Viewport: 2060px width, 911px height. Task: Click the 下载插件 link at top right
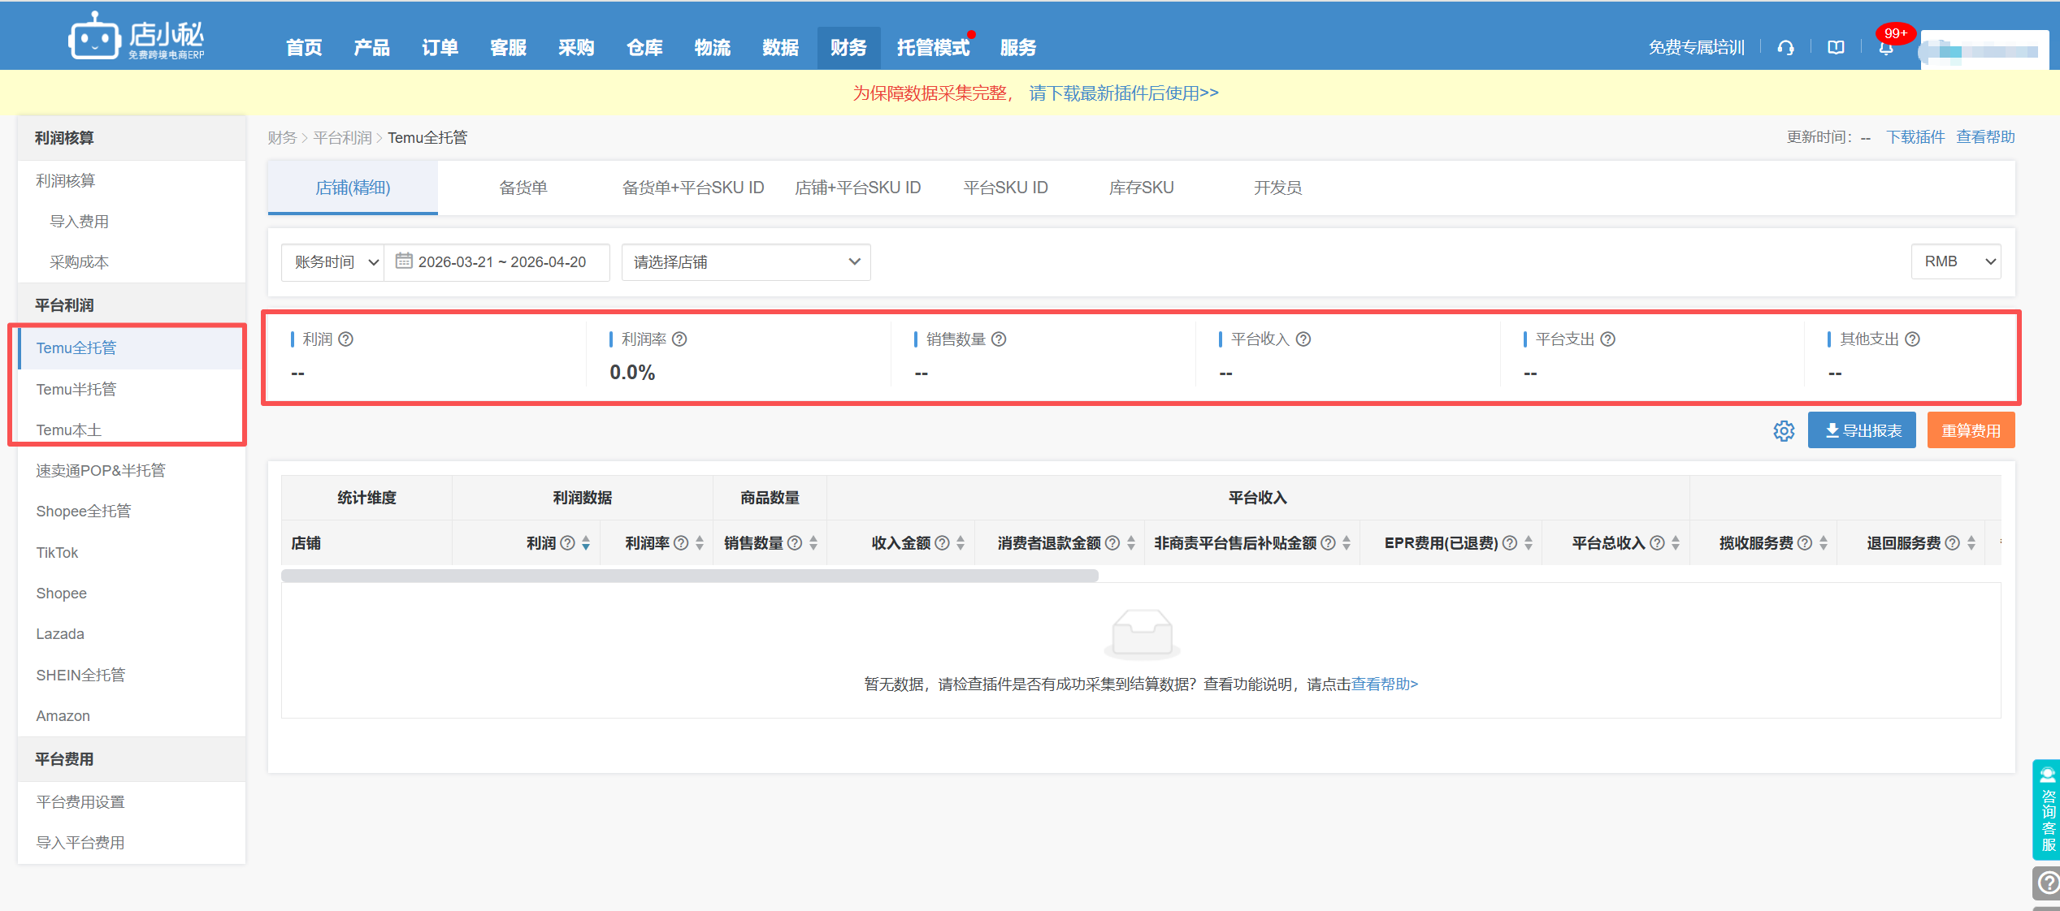click(x=1916, y=136)
